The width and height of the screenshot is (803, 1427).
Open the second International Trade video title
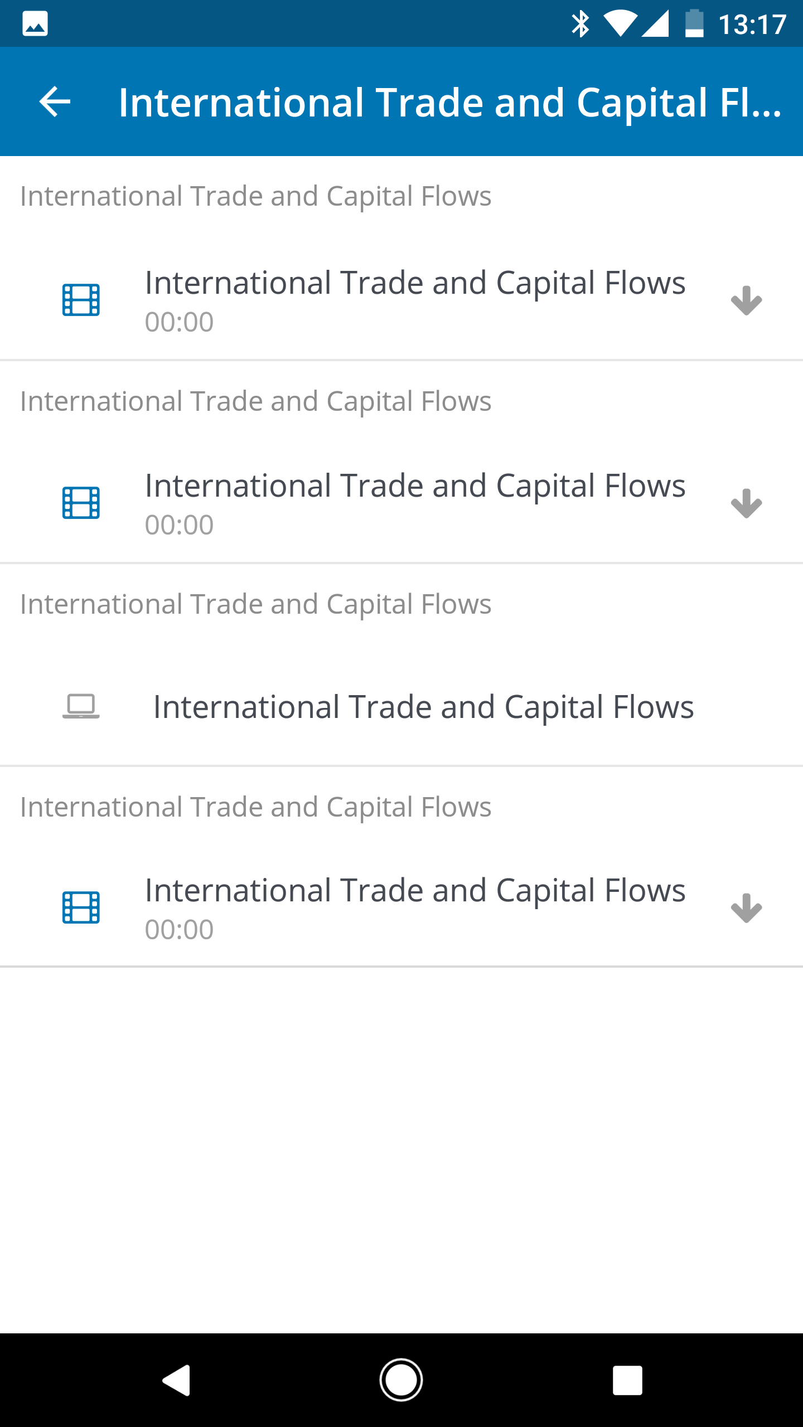click(x=415, y=486)
